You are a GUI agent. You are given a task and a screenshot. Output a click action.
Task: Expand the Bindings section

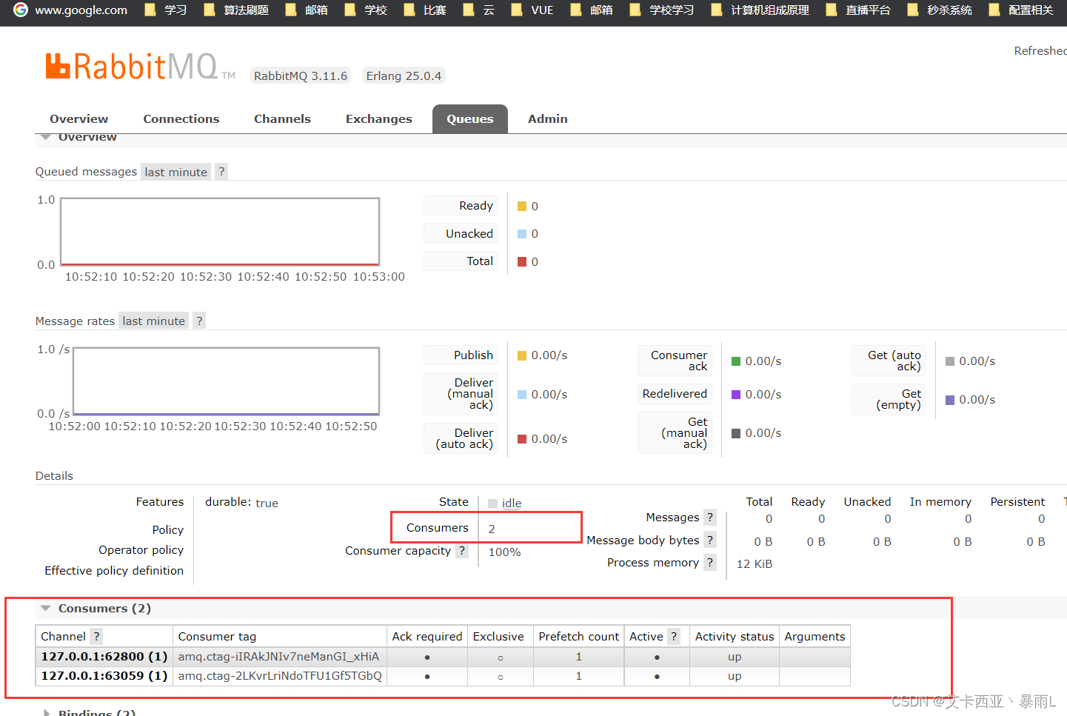pyautogui.click(x=89, y=712)
